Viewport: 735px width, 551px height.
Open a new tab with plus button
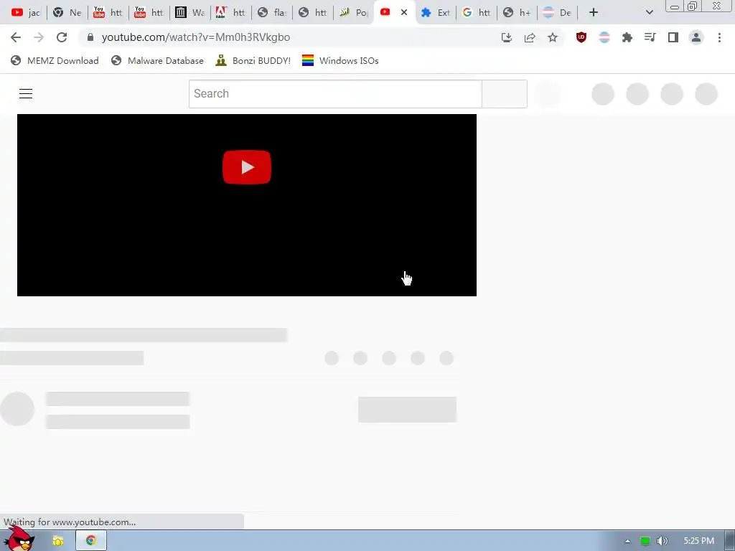click(594, 12)
